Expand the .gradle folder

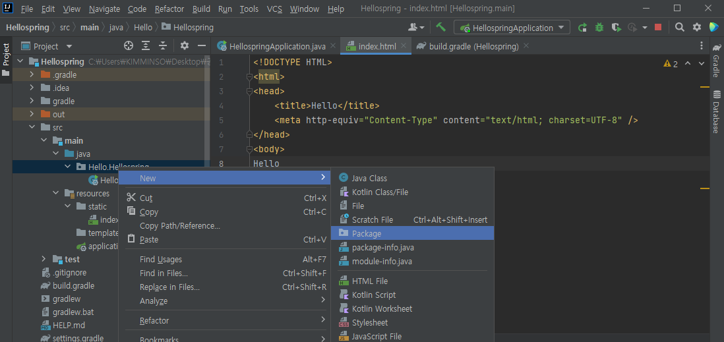(32, 74)
